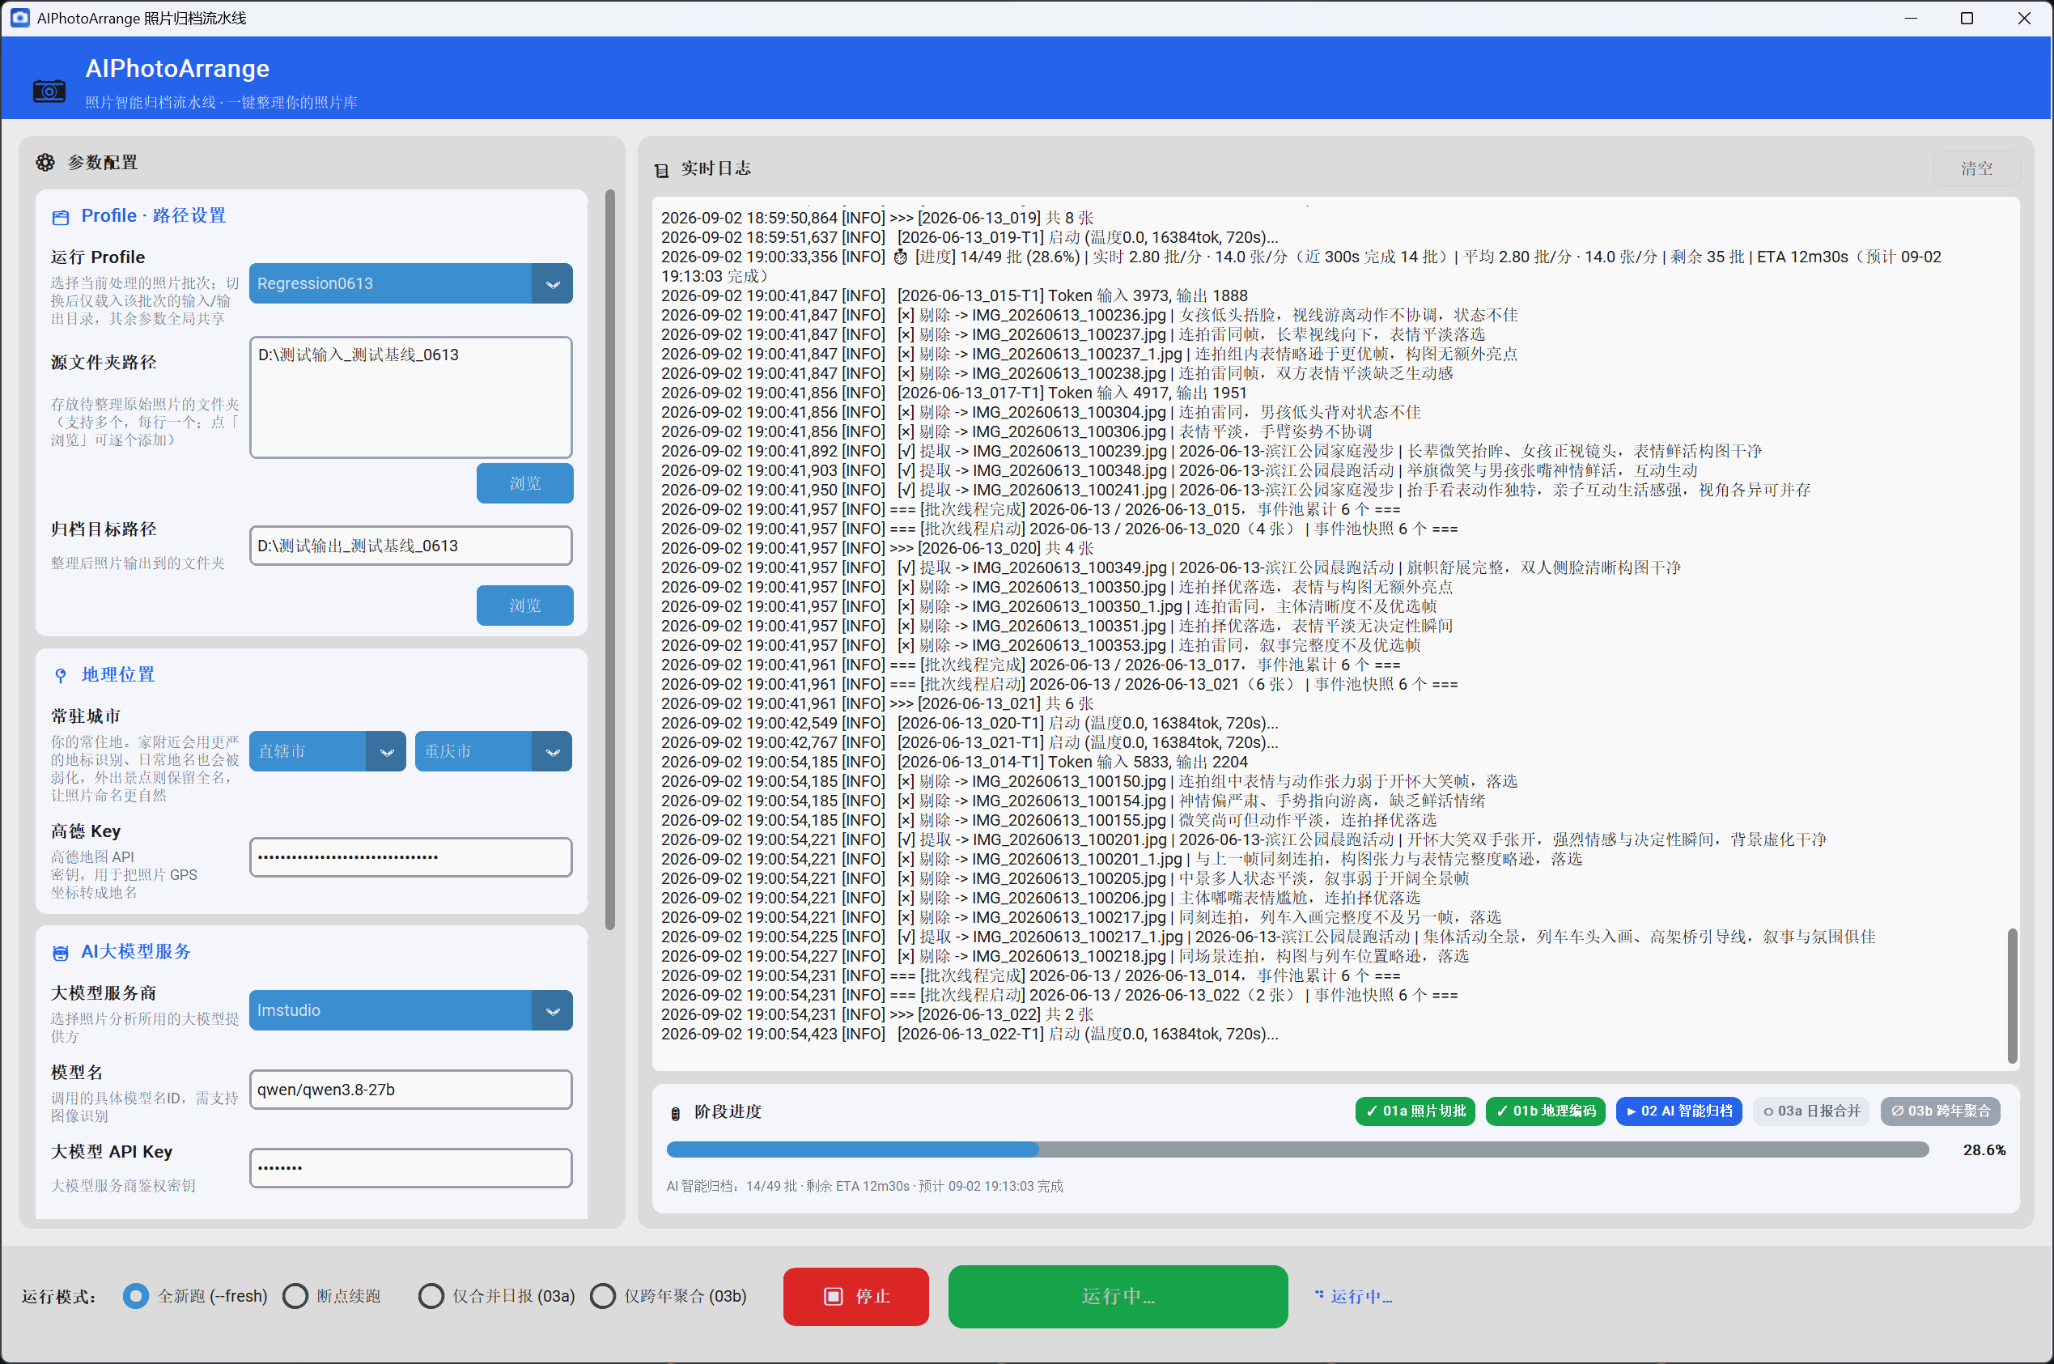Click the map pin icon beside 地理位置
Viewport: 2054px width, 1364px height.
[x=60, y=675]
